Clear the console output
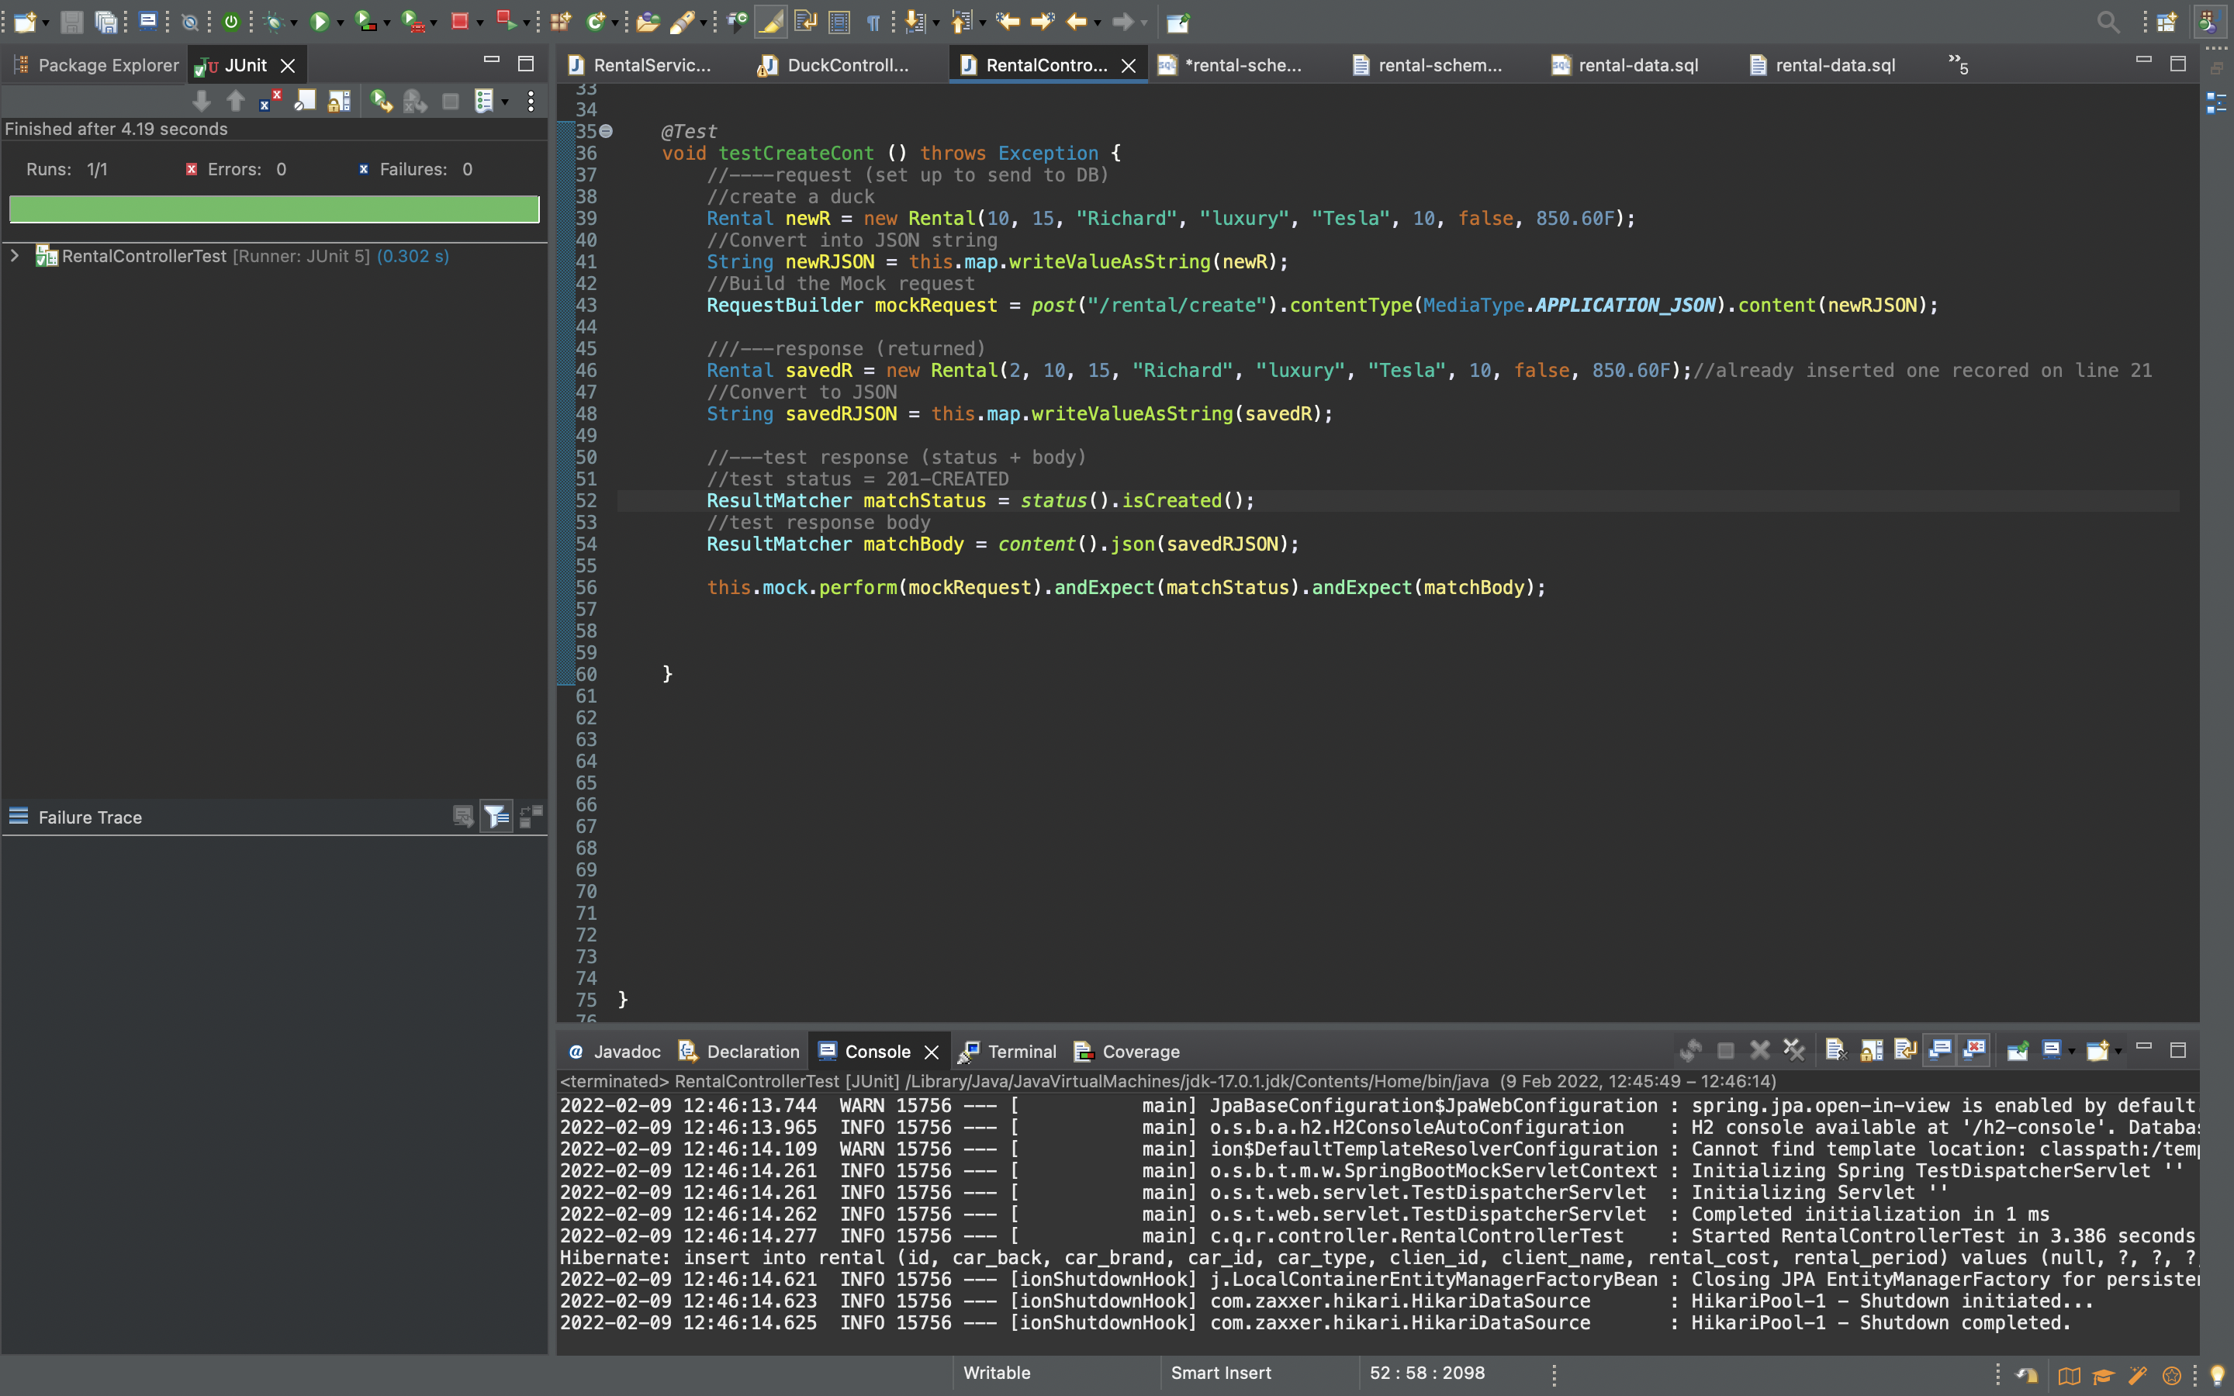The width and height of the screenshot is (2234, 1396). pyautogui.click(x=1835, y=1050)
